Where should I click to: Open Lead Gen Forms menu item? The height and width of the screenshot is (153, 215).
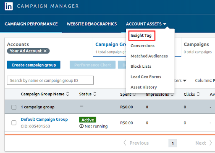(x=146, y=77)
